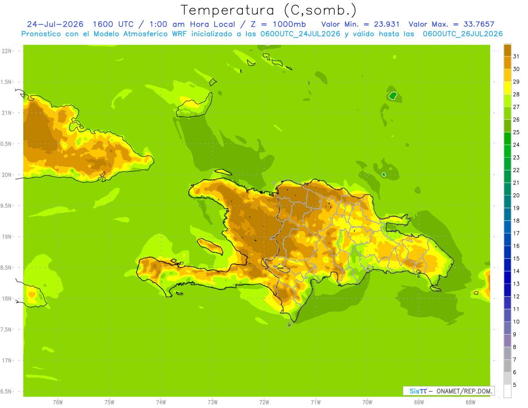Click the legend number 13
This screenshot has width=528, height=408.
tap(517, 284)
